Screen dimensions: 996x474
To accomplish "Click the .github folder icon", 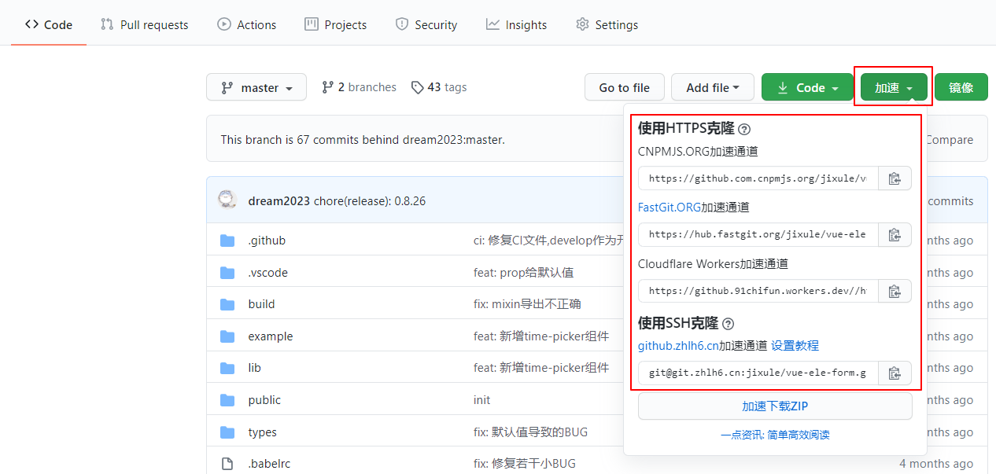I will (x=227, y=240).
